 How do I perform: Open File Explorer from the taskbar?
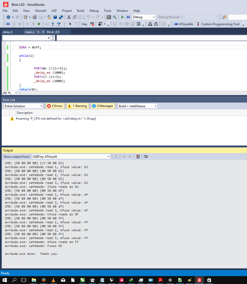click(34, 280)
